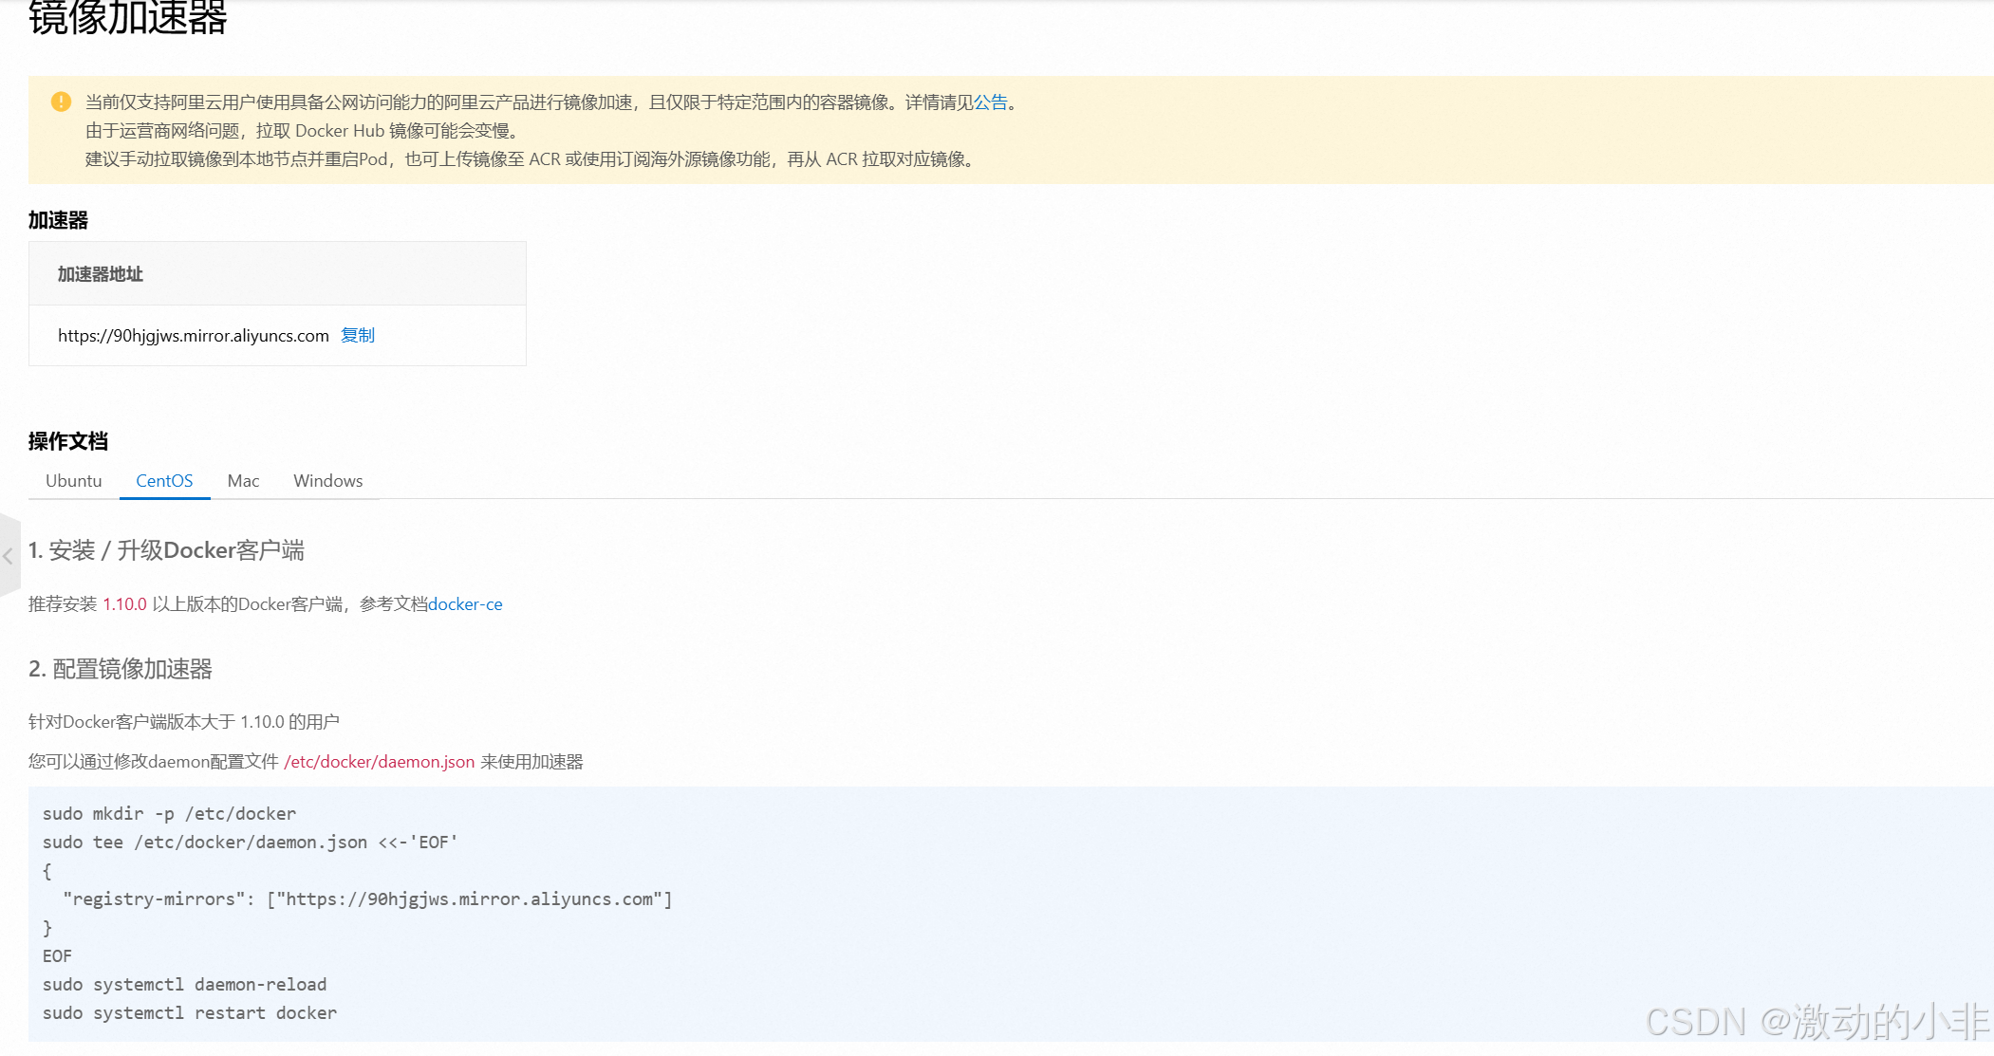Click the sudo systemctl restart docker line
This screenshot has height=1056, width=1994.
tap(190, 1013)
